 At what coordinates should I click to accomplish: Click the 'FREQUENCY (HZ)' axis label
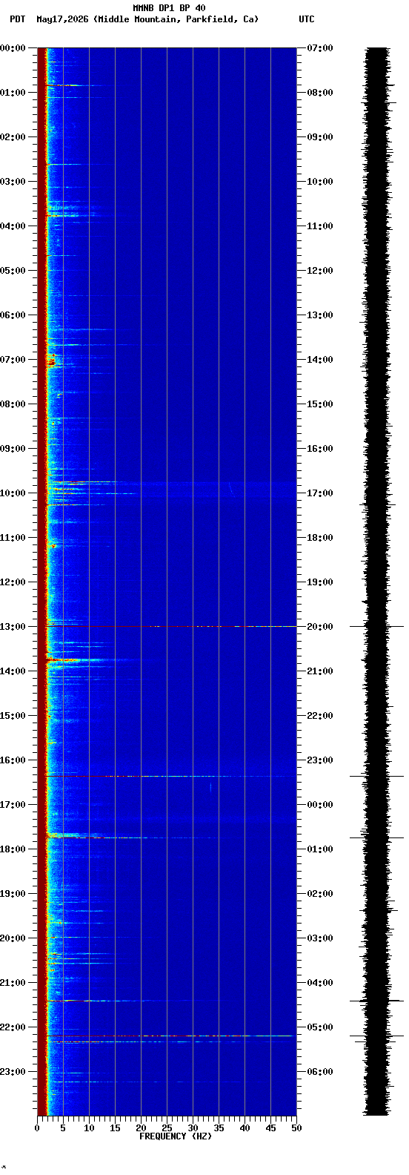pyautogui.click(x=176, y=1136)
